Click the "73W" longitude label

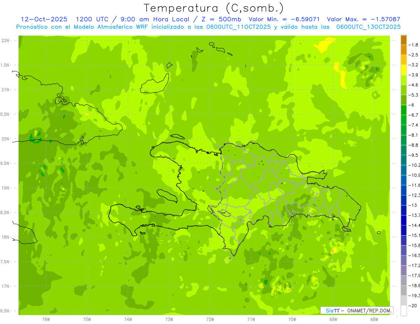tap(169, 319)
